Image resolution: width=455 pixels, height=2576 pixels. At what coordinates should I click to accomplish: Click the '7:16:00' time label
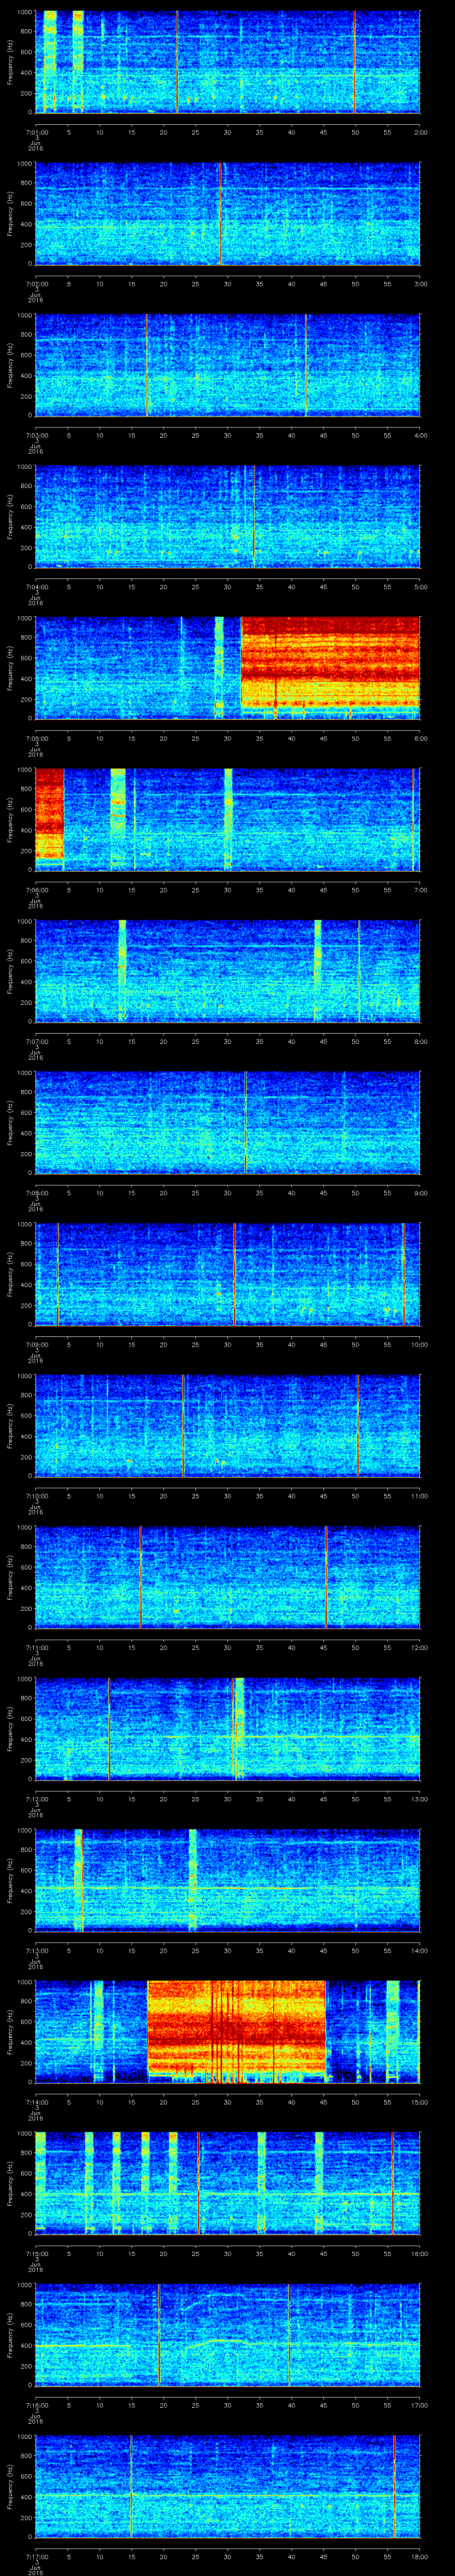point(36,2405)
